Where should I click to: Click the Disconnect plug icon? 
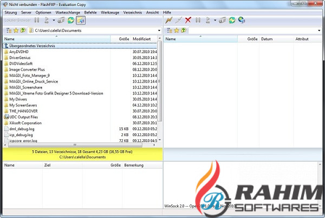pos(178,20)
